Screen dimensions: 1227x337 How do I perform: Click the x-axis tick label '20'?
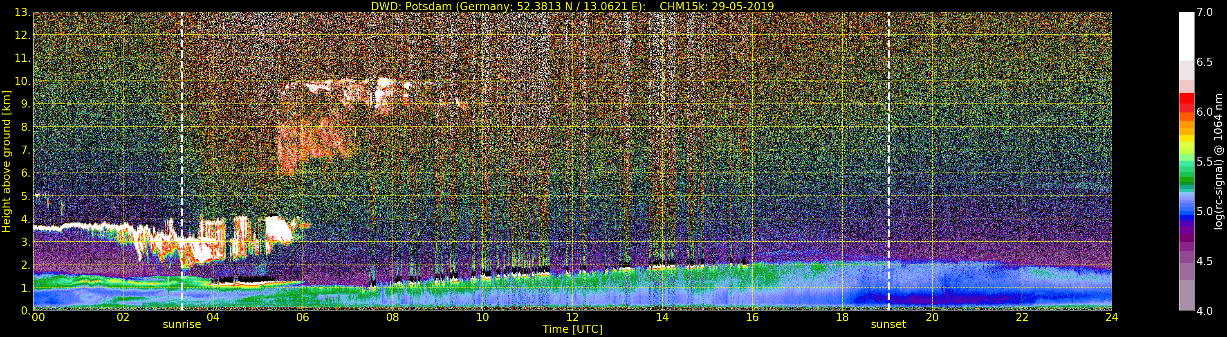932,317
